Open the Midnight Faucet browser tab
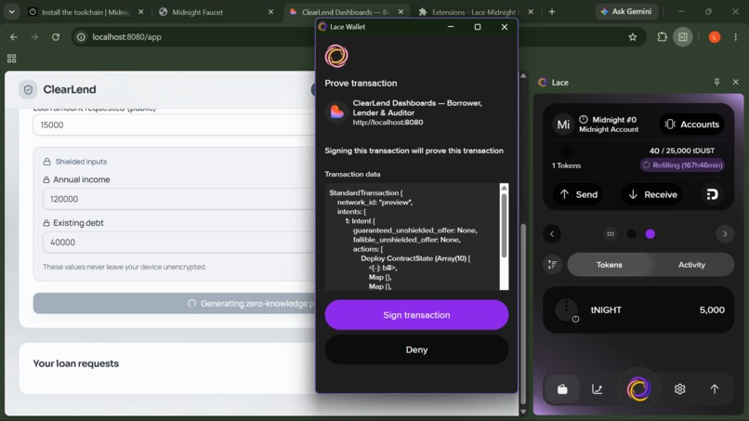Viewport: 749px width, 421px height. tap(215, 12)
